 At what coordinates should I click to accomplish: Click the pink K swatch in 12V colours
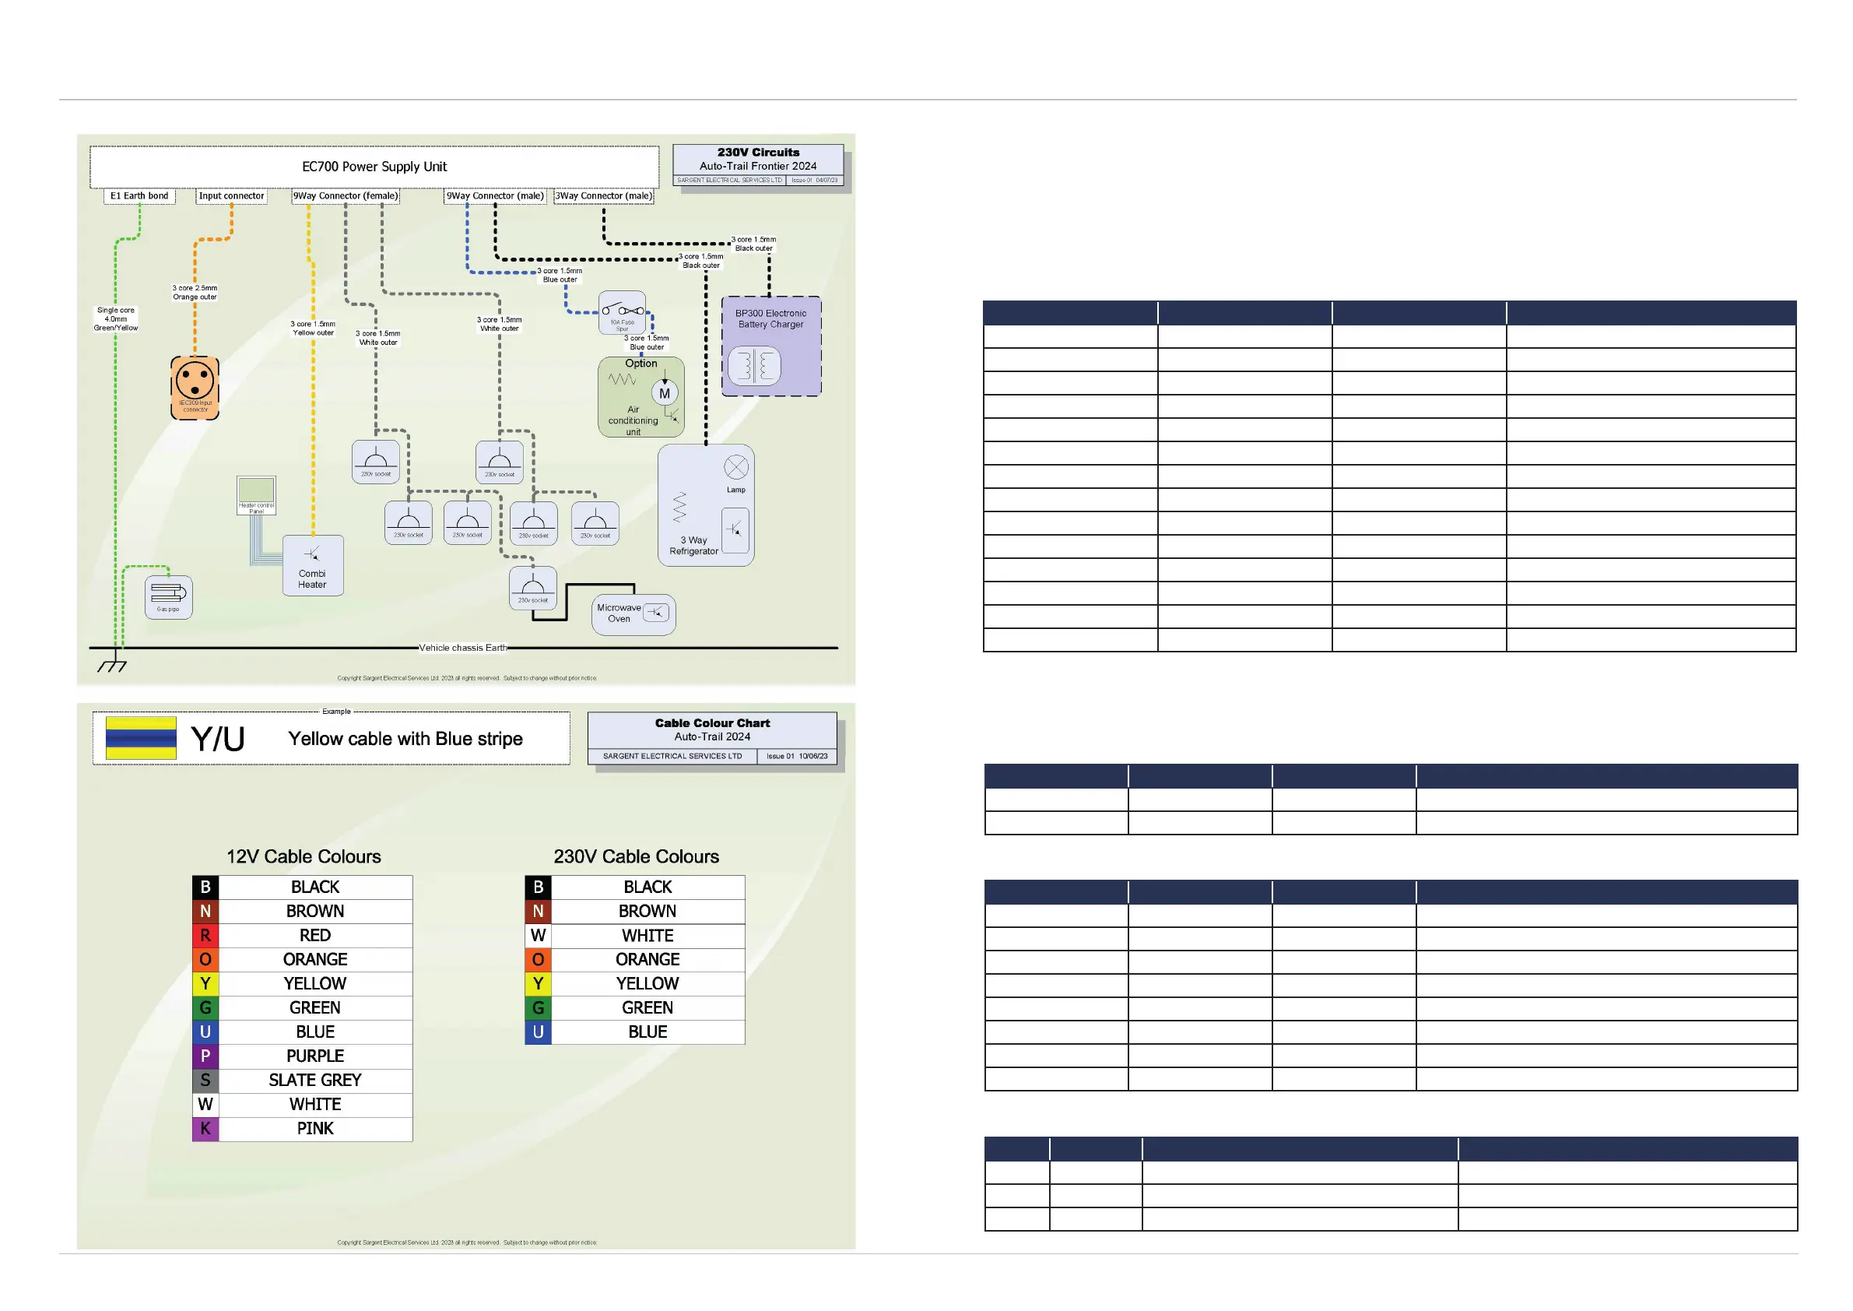tap(205, 1130)
